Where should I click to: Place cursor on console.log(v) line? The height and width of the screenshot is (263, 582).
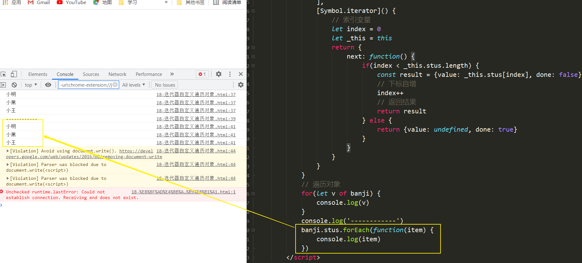point(343,203)
